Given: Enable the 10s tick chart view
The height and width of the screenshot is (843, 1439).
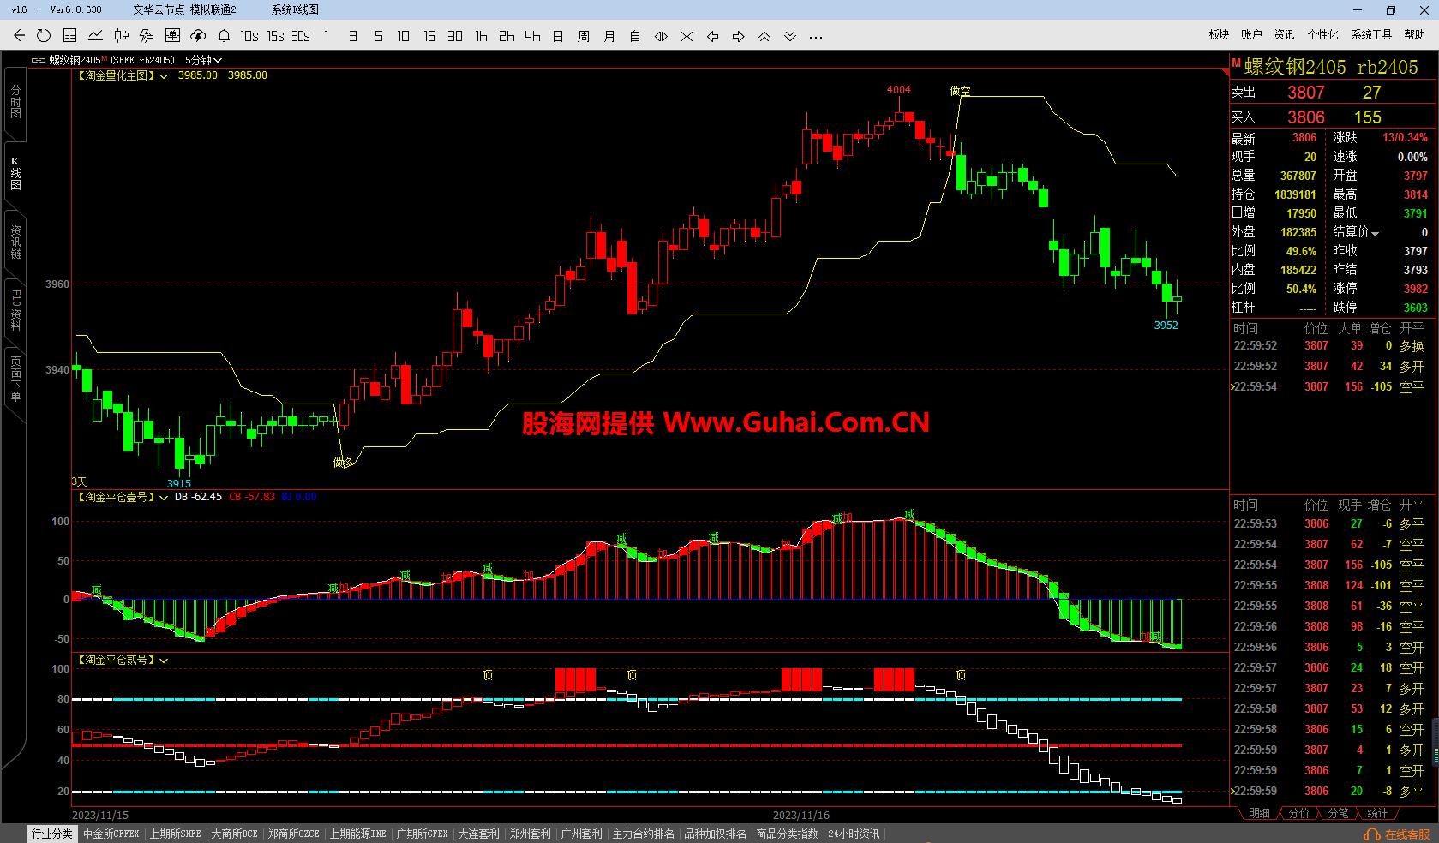Looking at the screenshot, I should click(x=249, y=36).
